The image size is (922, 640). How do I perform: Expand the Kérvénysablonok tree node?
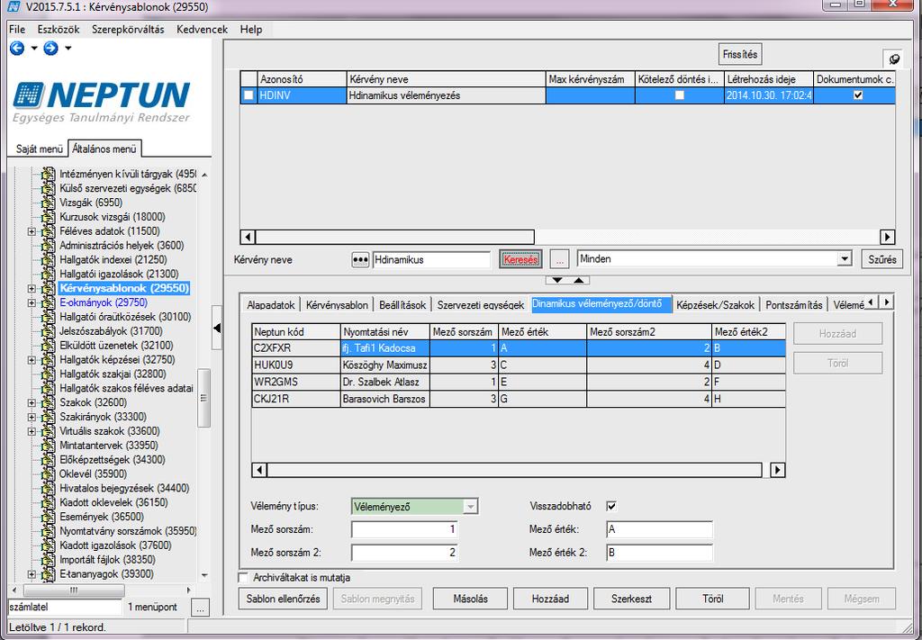tap(32, 289)
